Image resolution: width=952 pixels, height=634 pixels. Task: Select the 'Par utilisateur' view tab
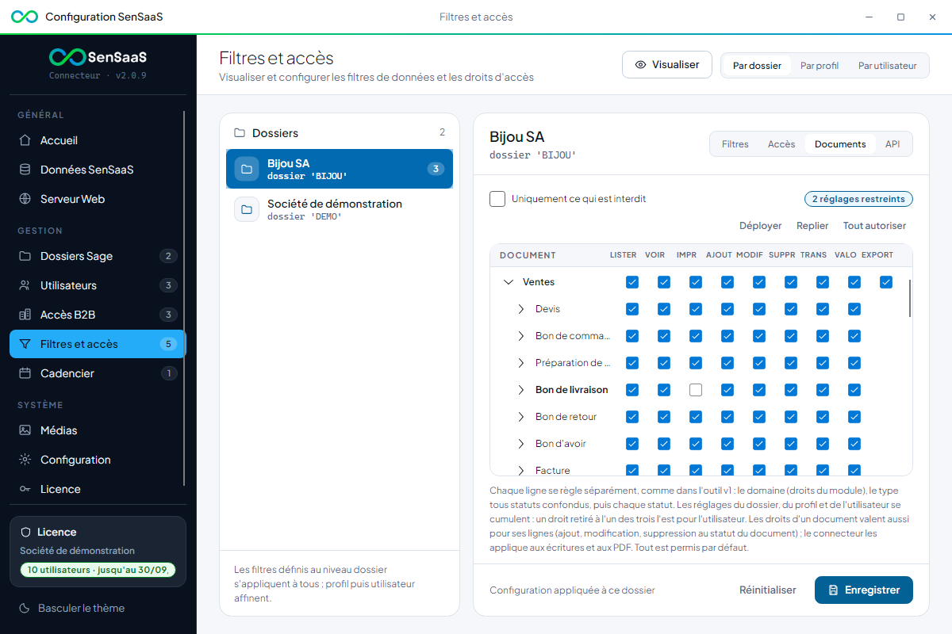(888, 66)
